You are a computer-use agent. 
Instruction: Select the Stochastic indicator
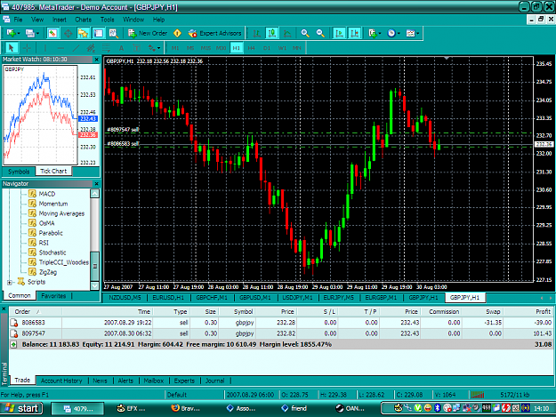click(52, 253)
